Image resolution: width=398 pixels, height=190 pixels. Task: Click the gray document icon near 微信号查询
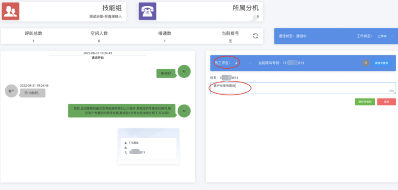[365, 63]
